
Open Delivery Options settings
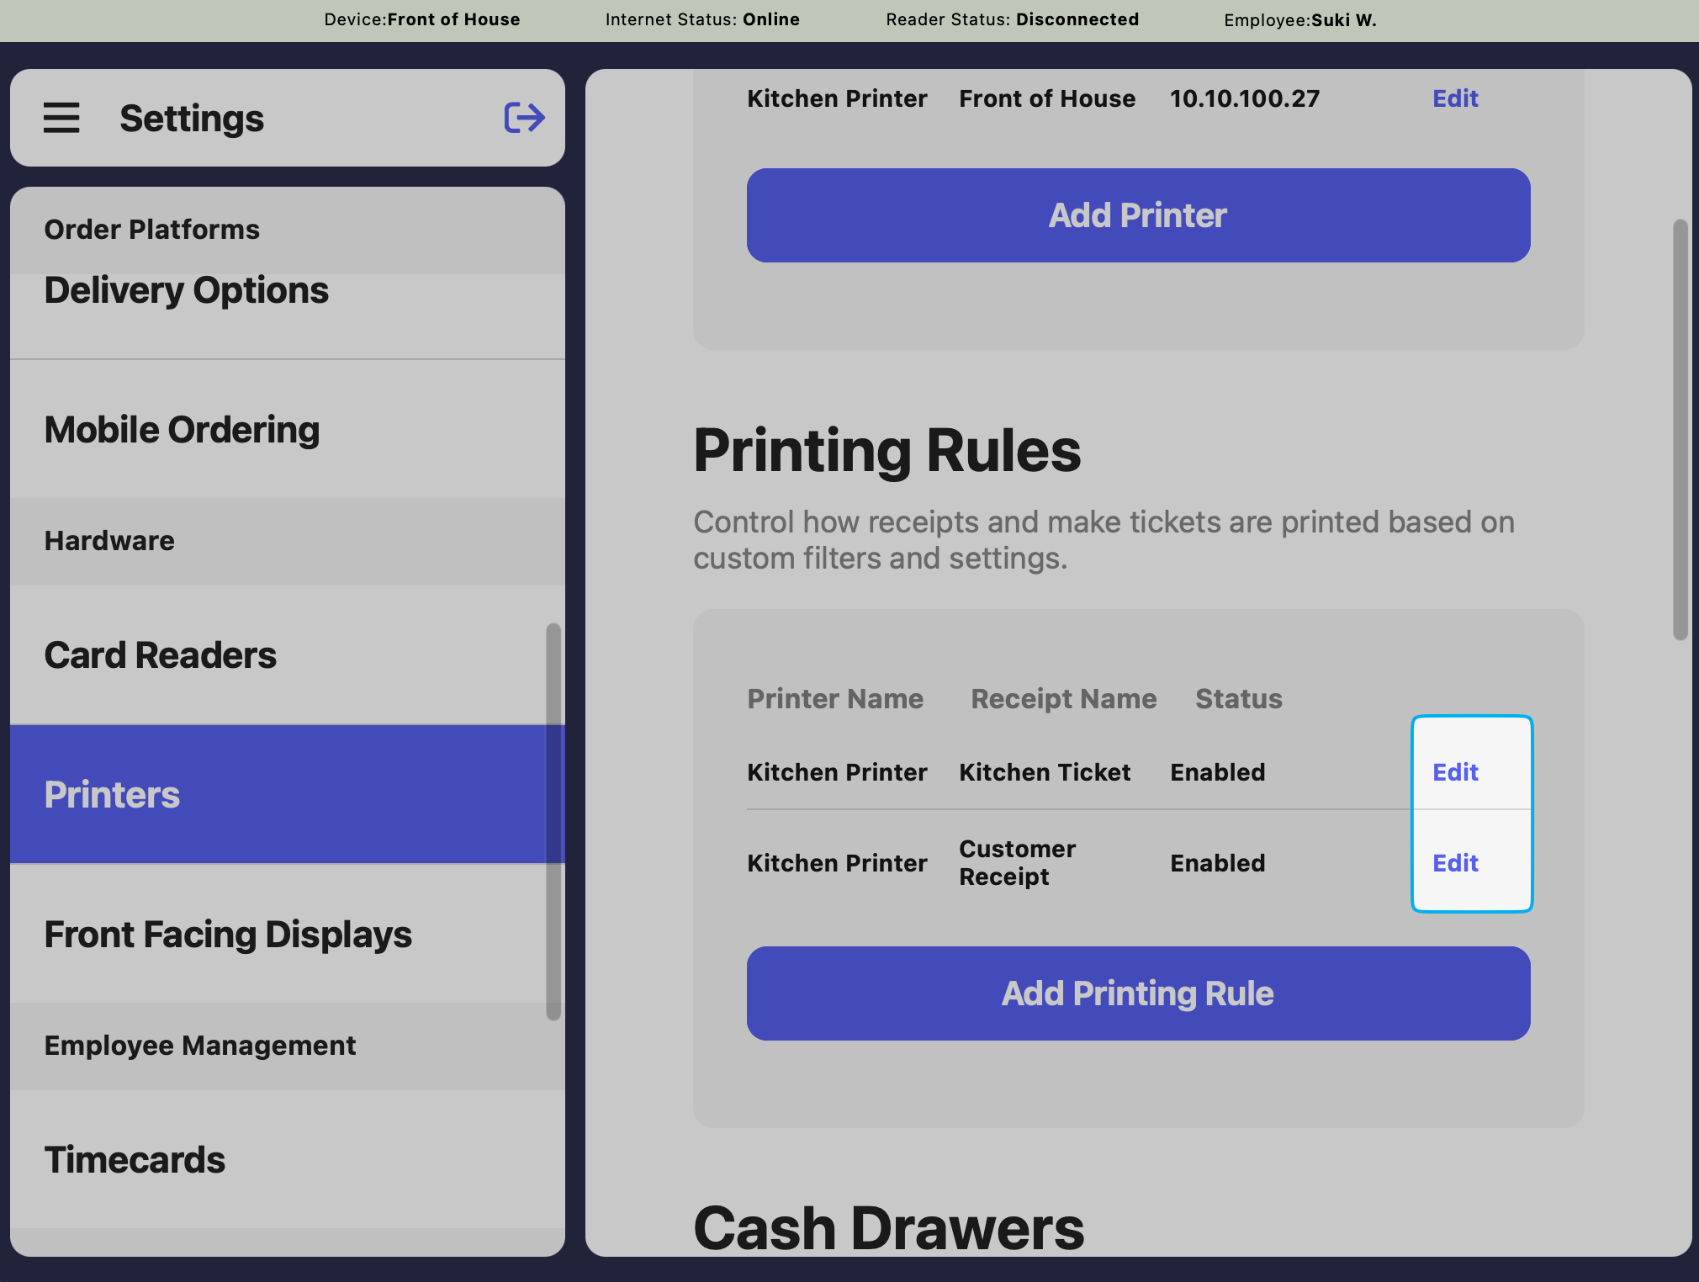[x=187, y=291]
